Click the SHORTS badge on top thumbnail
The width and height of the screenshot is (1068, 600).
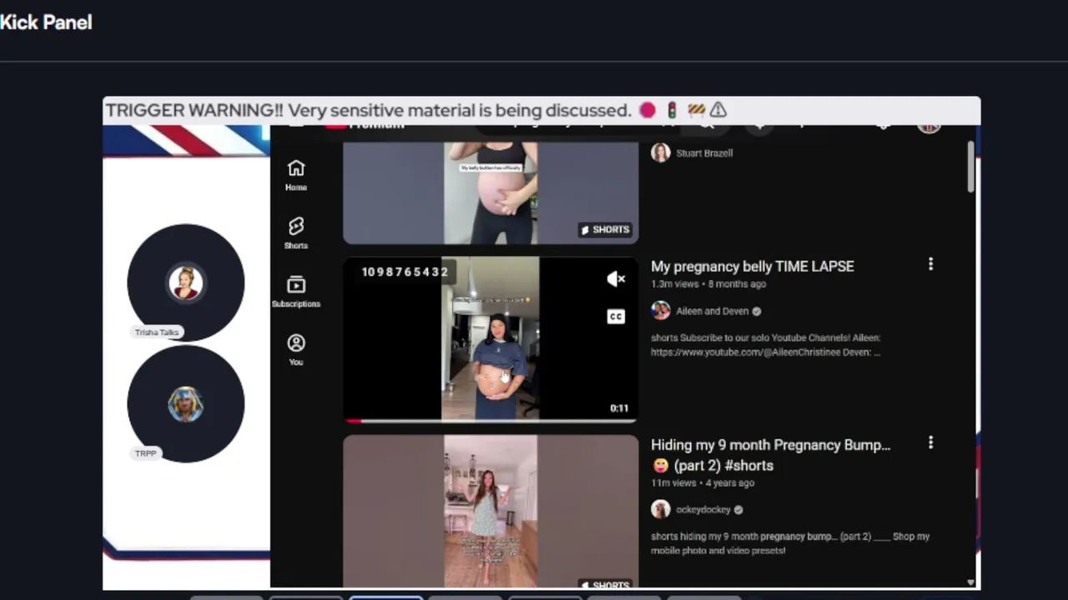605,229
